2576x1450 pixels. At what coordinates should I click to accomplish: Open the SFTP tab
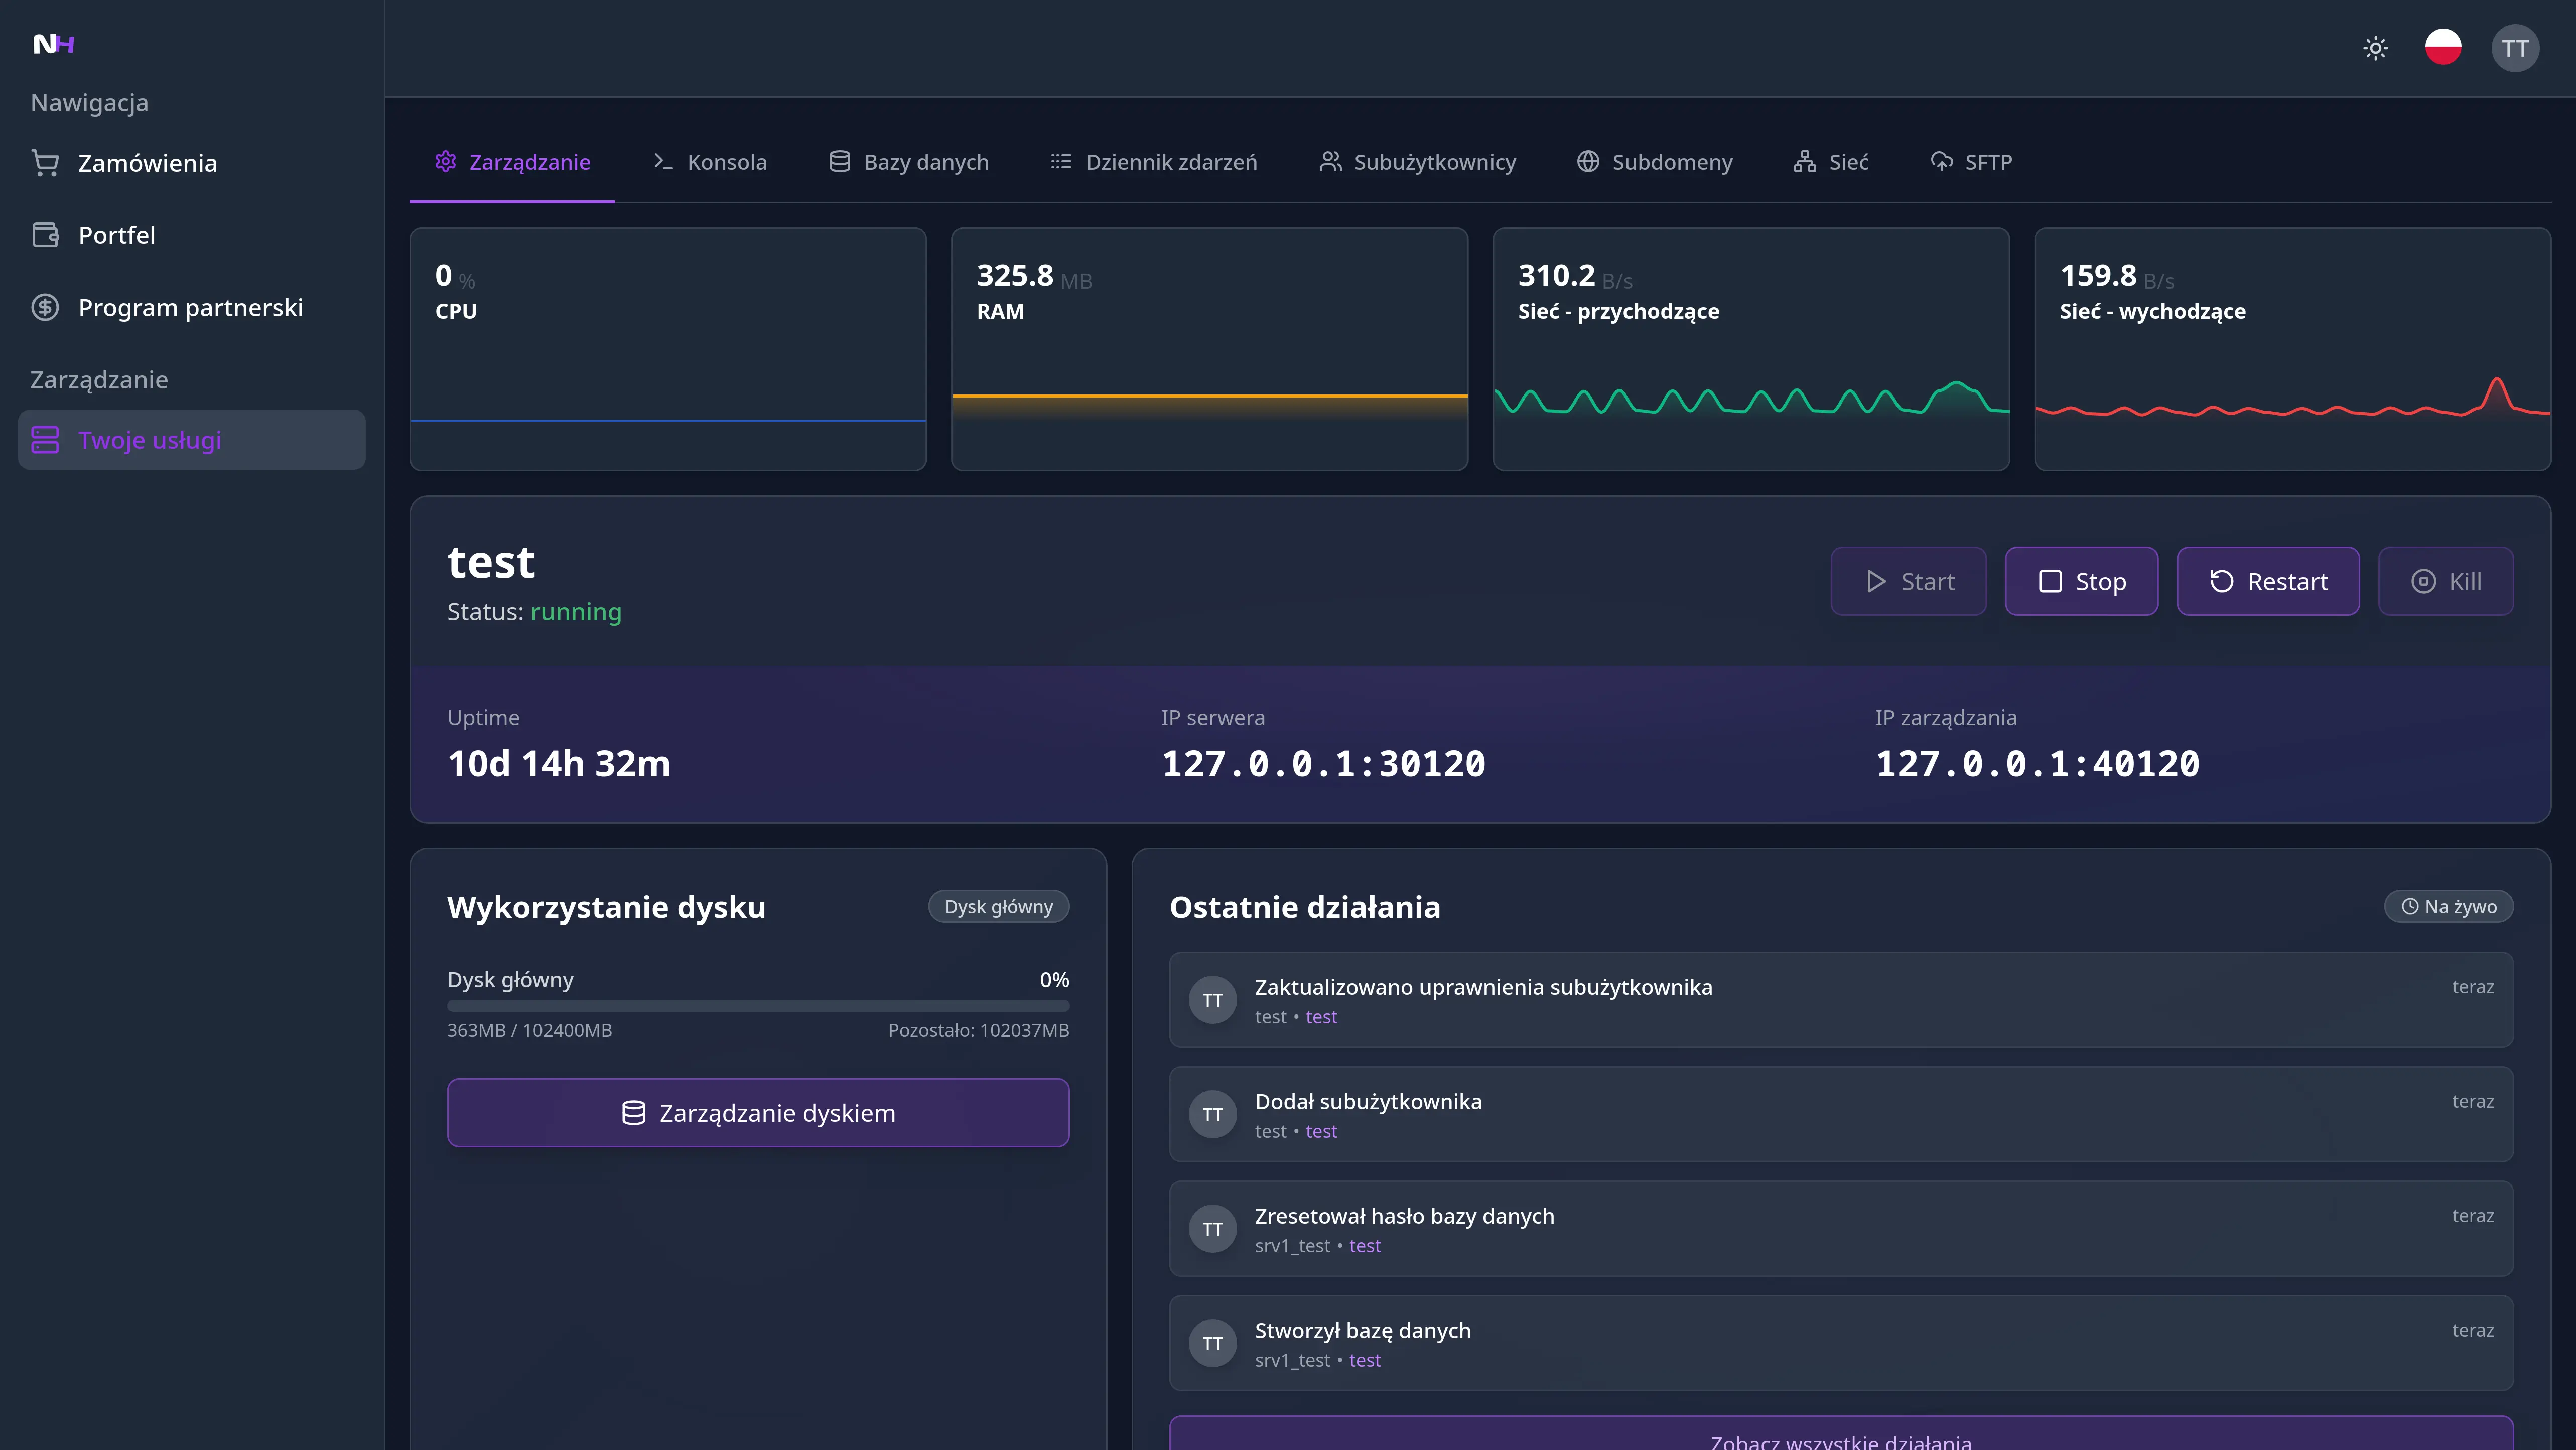[x=1970, y=162]
